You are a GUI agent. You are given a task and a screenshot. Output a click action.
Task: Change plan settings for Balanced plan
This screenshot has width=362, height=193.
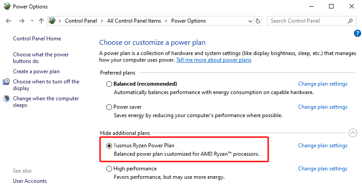pos(322,84)
